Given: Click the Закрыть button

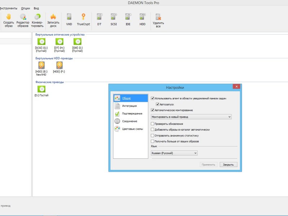Looking at the screenshot, I should tap(229, 165).
